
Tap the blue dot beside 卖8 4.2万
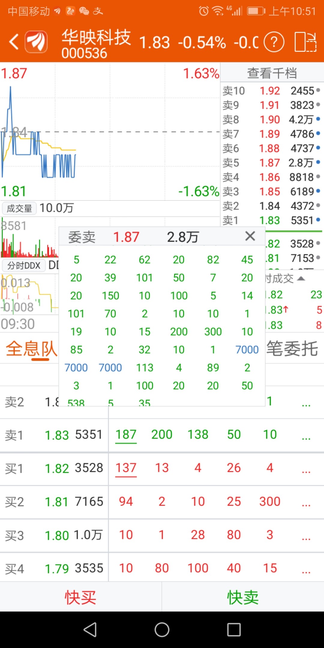318,119
